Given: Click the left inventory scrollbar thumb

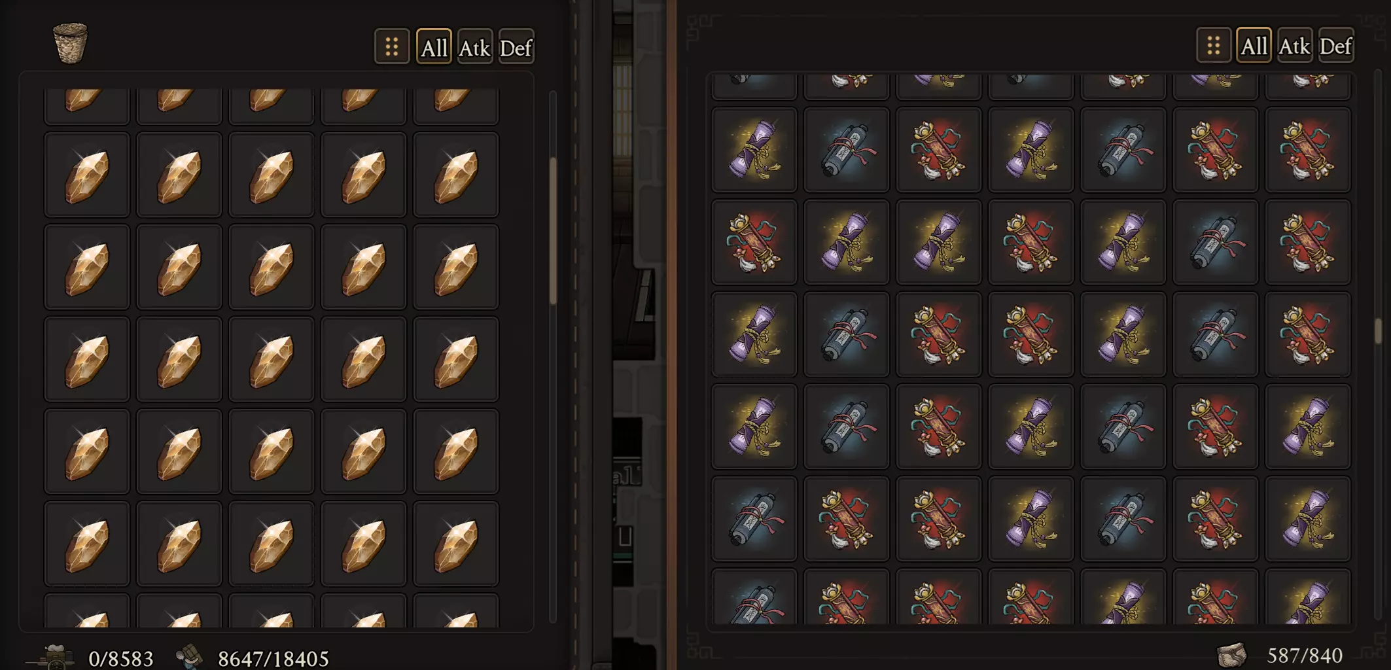Looking at the screenshot, I should click(x=553, y=230).
